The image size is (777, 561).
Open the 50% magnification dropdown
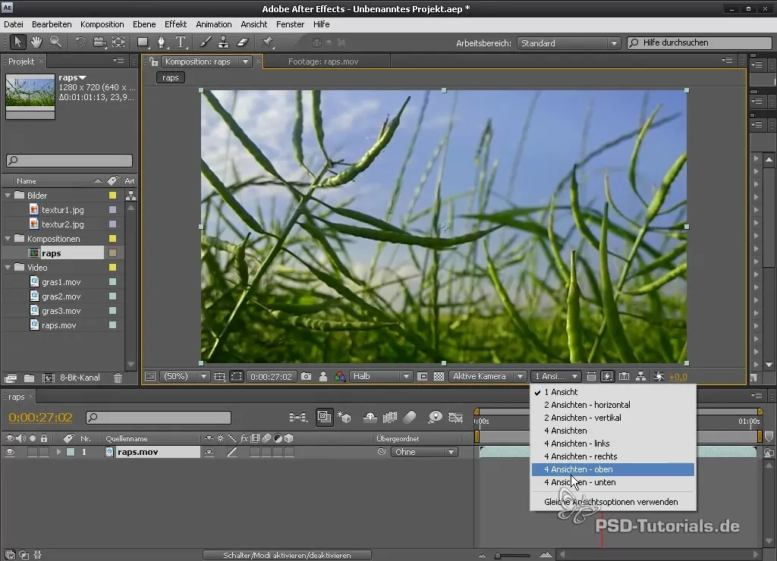pos(184,376)
